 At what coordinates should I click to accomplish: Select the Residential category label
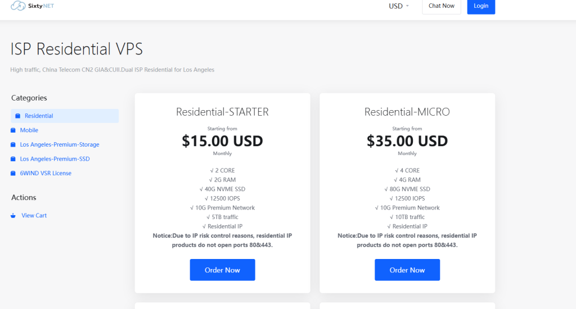pos(39,116)
